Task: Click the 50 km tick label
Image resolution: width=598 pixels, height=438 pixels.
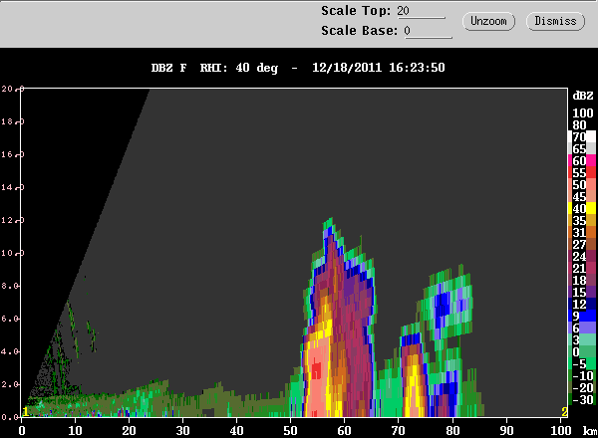Action: click(x=290, y=431)
